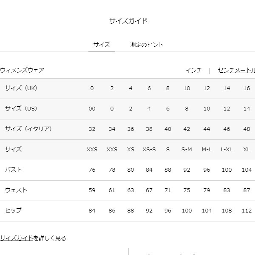This screenshot has height=255, width=255.
Task: Select the S-M size cell
Action: click(187, 149)
